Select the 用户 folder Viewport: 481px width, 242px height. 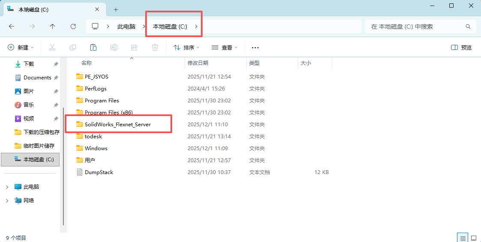point(90,160)
